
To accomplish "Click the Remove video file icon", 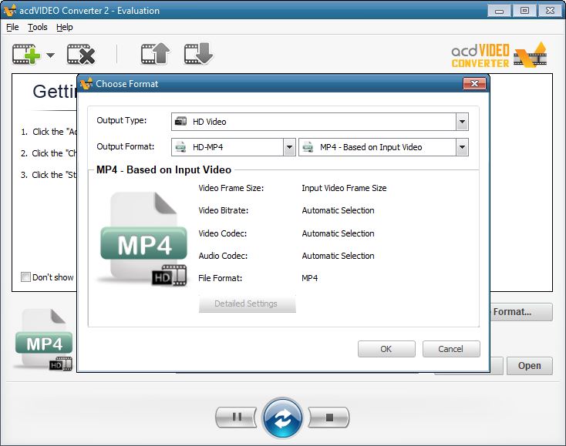I will click(81, 55).
